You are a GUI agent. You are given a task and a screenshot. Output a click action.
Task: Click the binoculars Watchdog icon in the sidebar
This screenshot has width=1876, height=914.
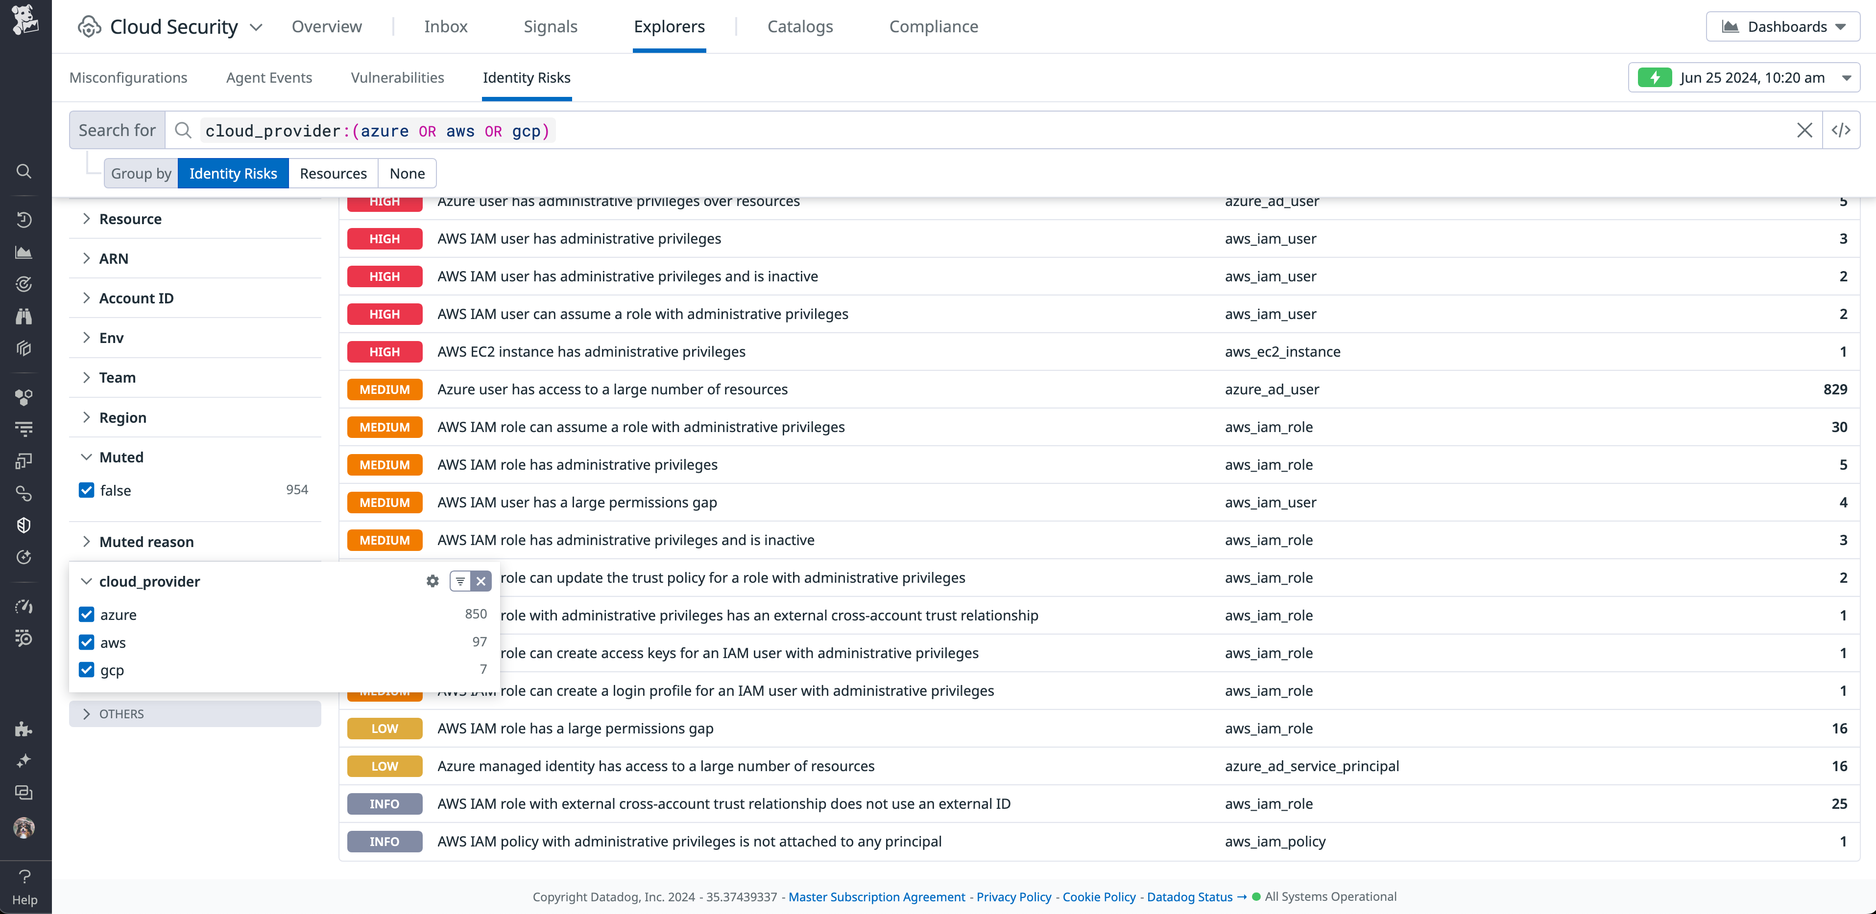pos(24,316)
